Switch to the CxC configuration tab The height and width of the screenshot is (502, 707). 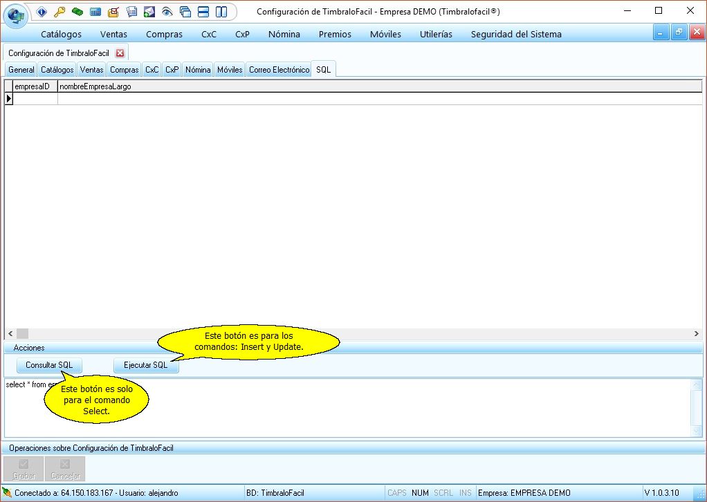(x=152, y=70)
